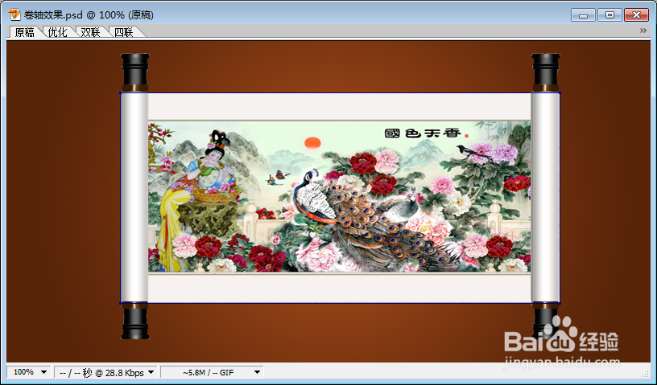The width and height of the screenshot is (657, 385).
Task: Switch to the 优化 tab
Action: pyautogui.click(x=57, y=32)
